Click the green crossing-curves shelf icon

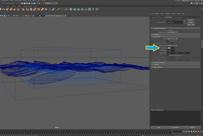[93, 9]
